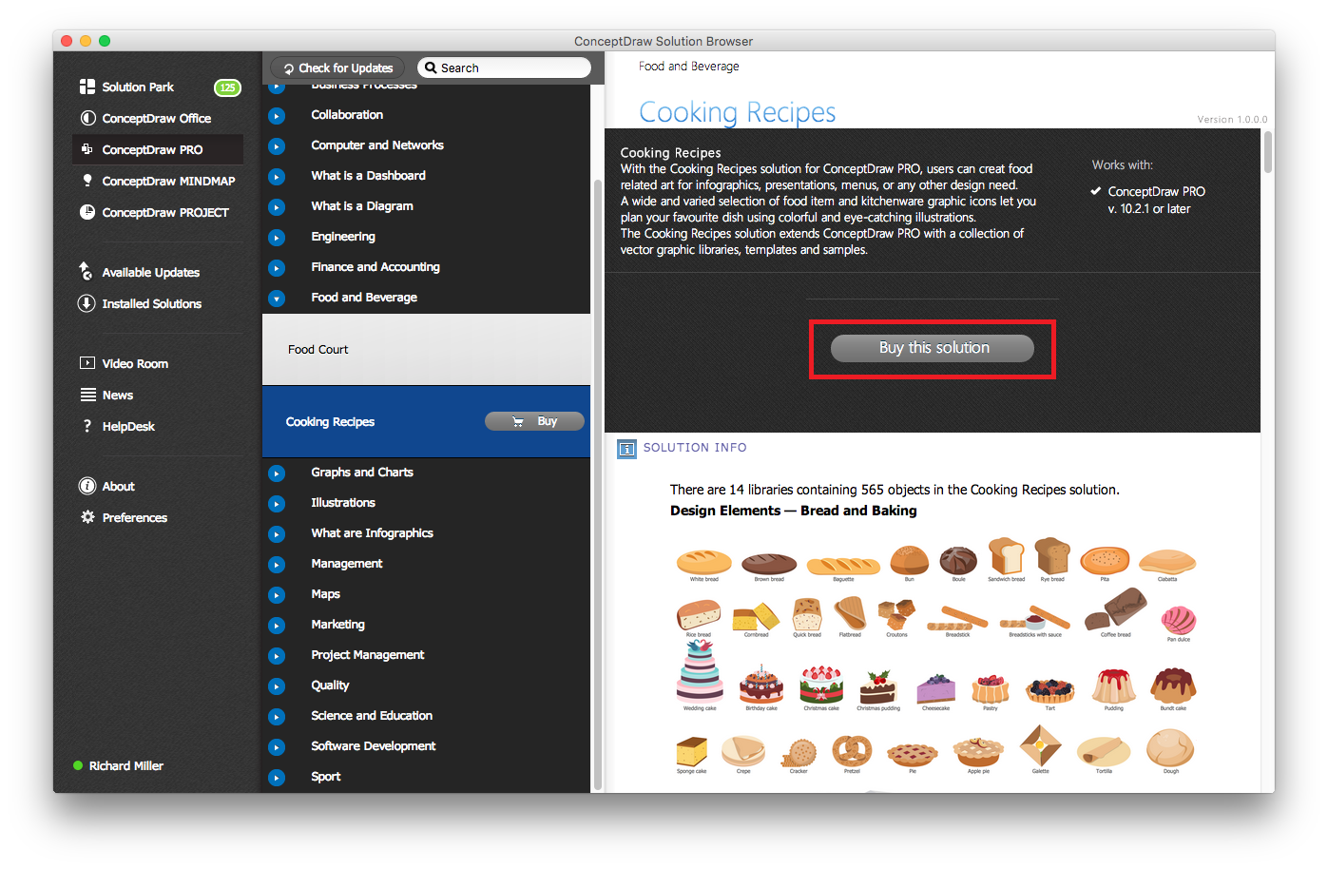Open the Available Updates icon
The image size is (1328, 869).
coord(86,271)
